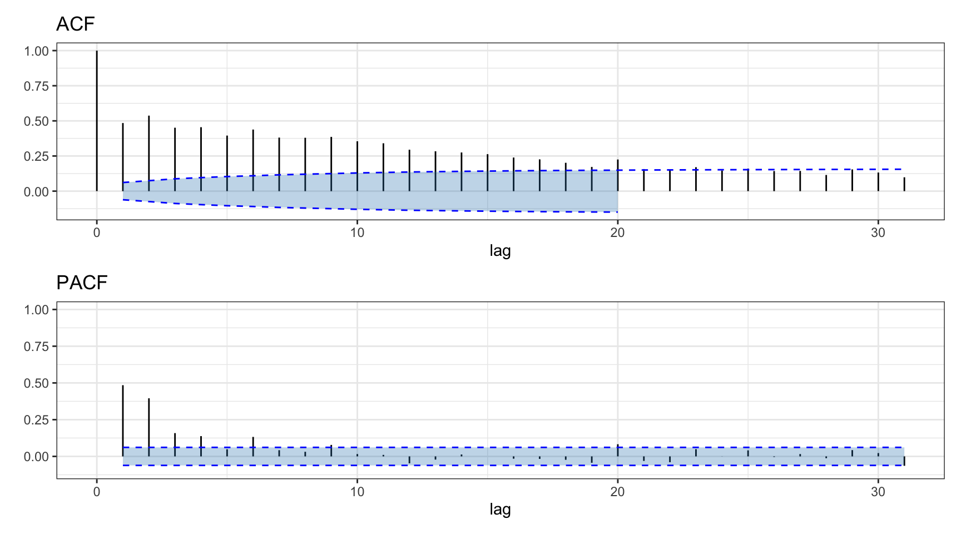This screenshot has height=534, width=961.
Task: Click the upper dashed blue line in ACF
Action: tap(723, 170)
